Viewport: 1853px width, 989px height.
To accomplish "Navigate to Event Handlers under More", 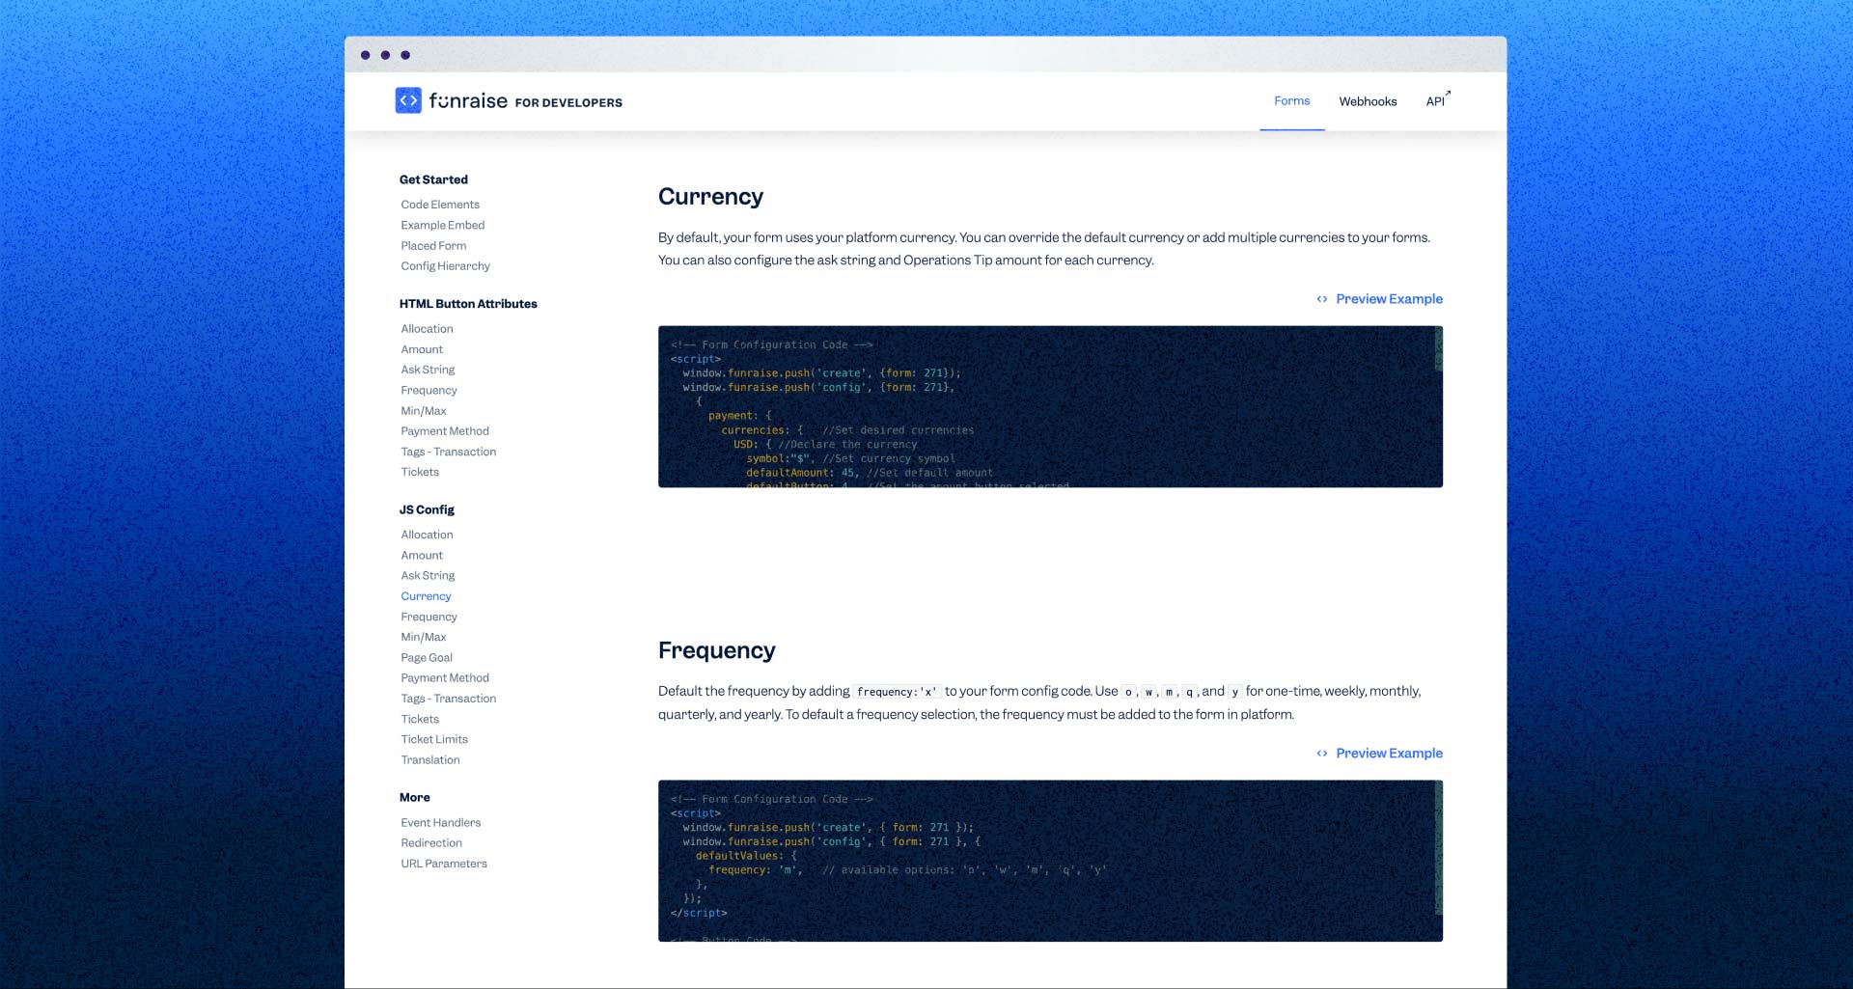I will 441,822.
